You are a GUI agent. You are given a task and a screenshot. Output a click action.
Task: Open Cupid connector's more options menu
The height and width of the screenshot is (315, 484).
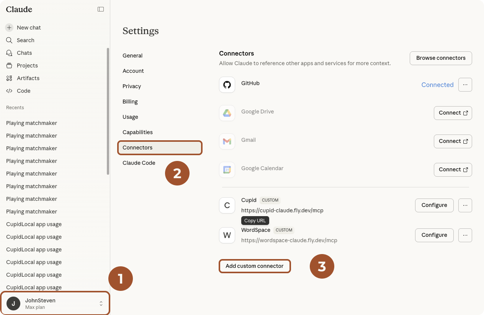[465, 205]
